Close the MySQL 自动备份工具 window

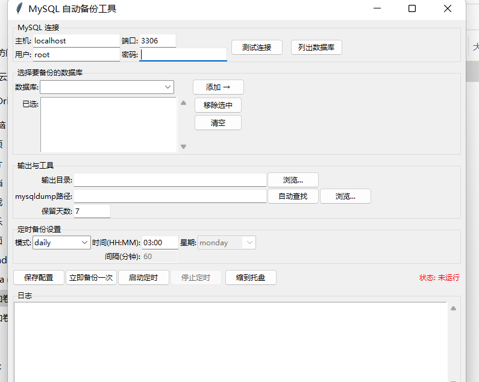pos(448,8)
